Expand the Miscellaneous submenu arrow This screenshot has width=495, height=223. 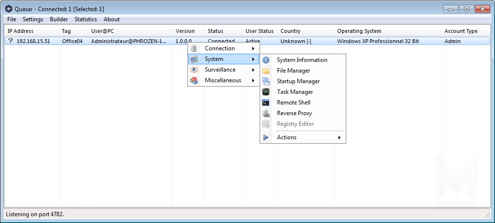click(x=253, y=80)
